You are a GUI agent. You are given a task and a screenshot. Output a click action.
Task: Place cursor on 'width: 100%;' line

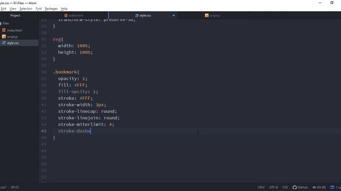click(x=74, y=46)
